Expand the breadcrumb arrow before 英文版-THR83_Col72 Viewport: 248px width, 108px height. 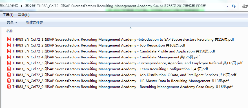point(22,6)
